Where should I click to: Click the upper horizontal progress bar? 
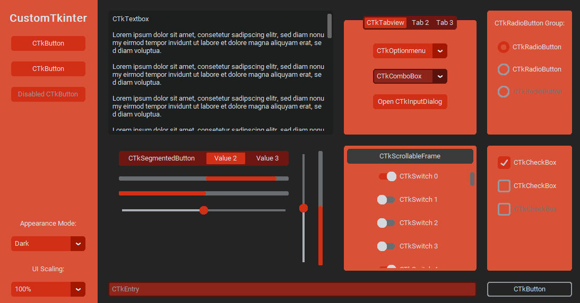click(x=203, y=179)
